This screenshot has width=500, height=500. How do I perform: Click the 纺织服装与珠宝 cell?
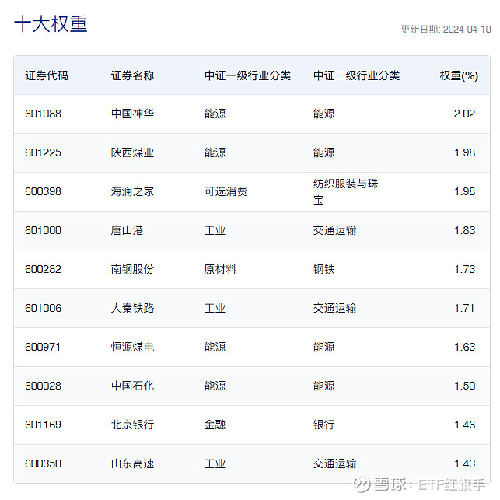(x=346, y=191)
